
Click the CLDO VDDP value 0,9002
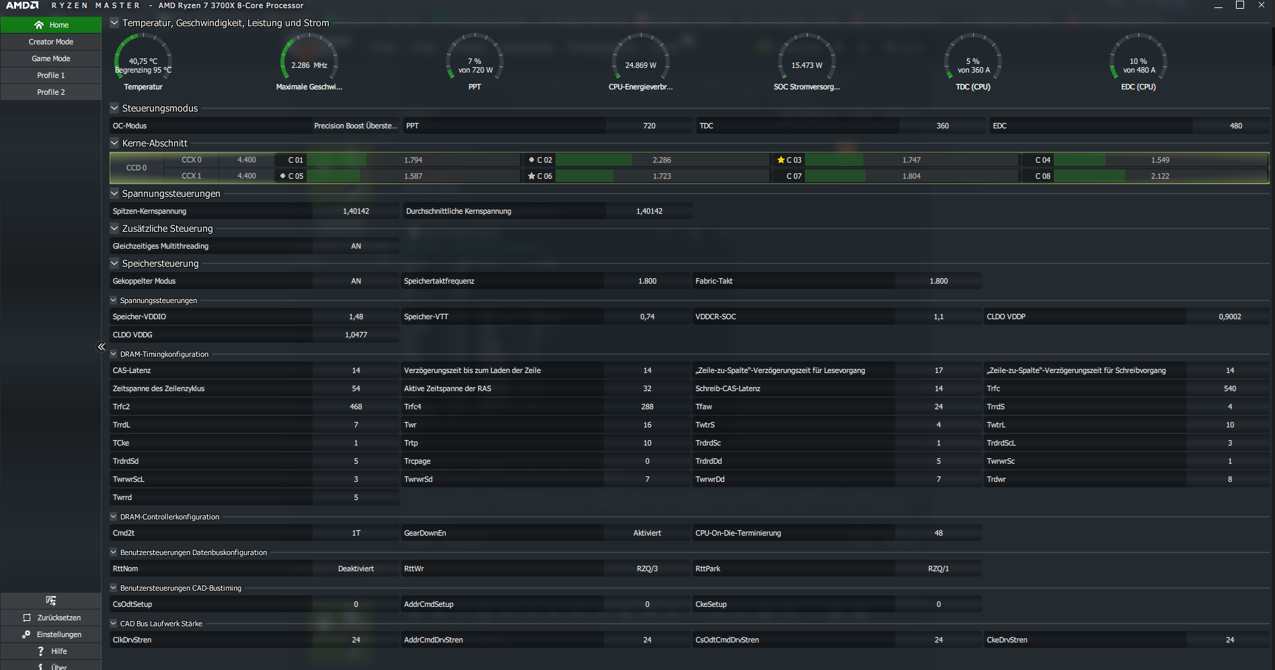(x=1229, y=317)
